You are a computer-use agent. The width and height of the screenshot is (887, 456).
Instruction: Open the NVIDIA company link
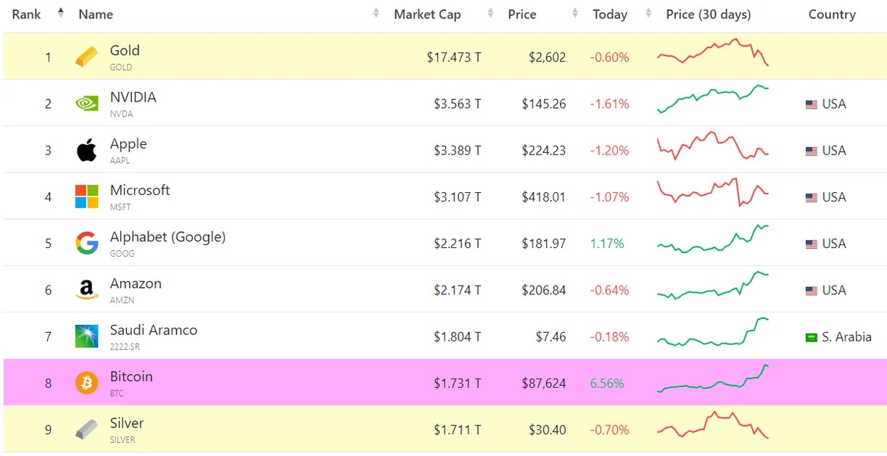click(133, 97)
